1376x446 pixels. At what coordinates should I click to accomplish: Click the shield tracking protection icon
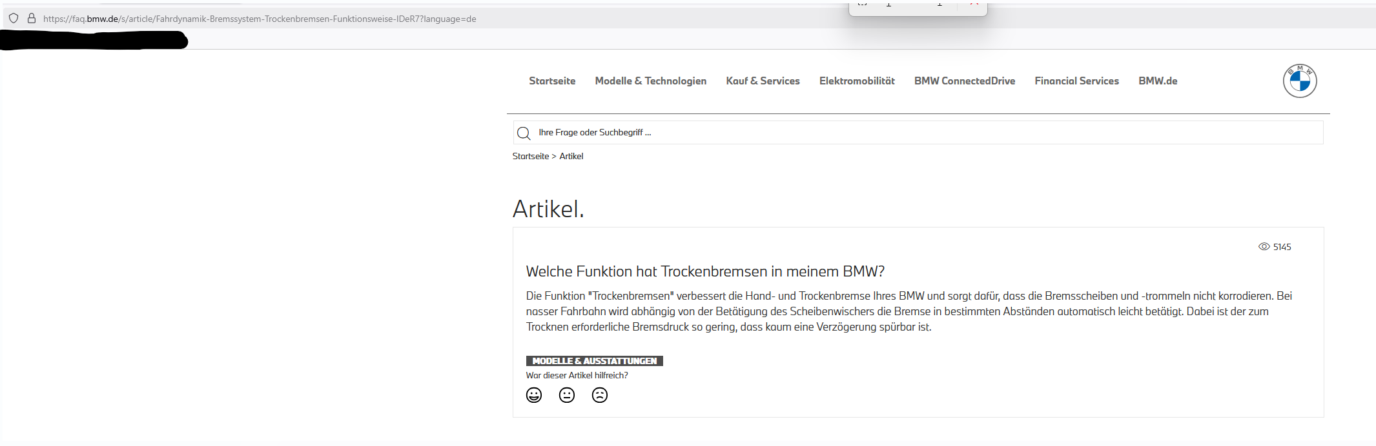(14, 19)
